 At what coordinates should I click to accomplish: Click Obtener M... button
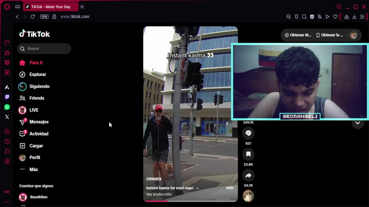point(298,35)
